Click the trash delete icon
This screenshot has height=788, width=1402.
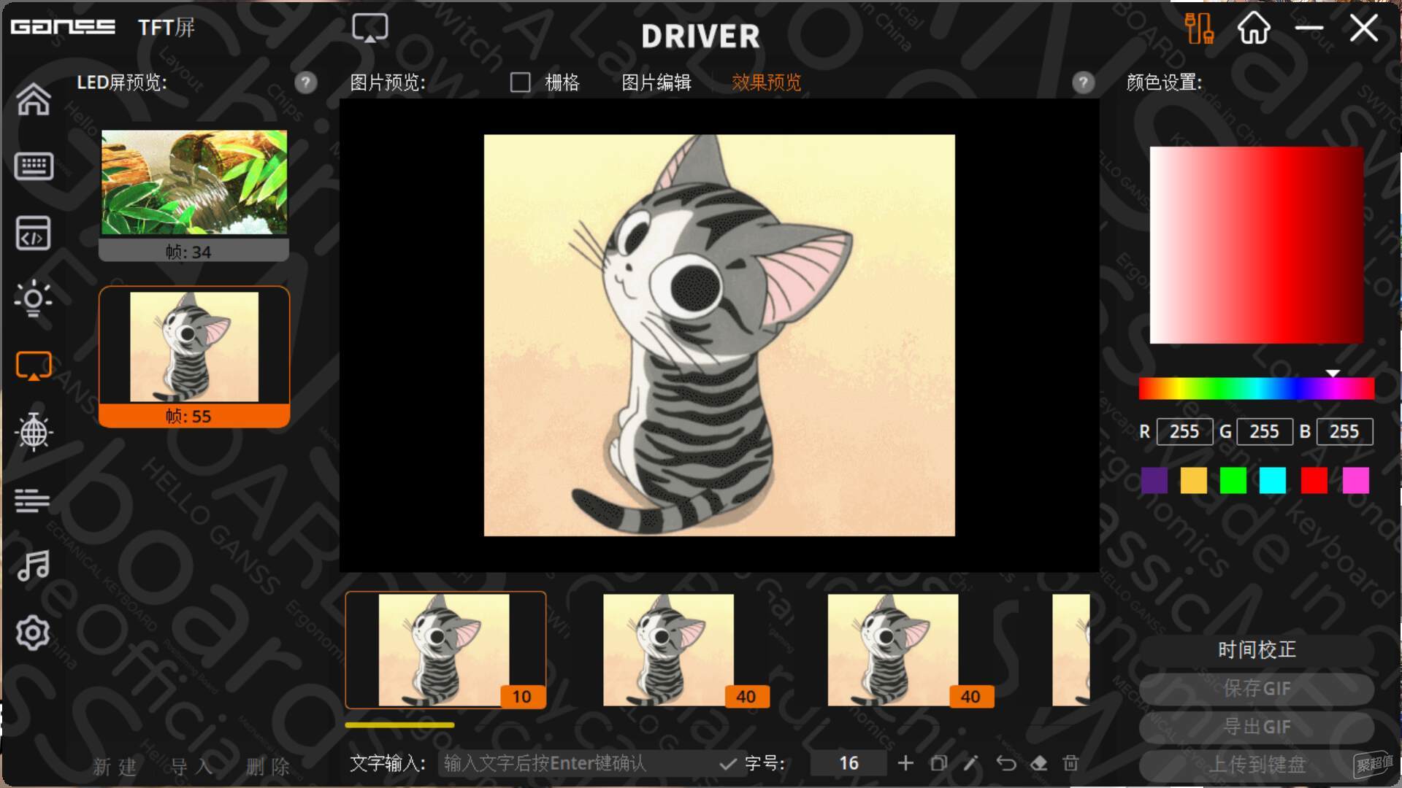(1070, 763)
